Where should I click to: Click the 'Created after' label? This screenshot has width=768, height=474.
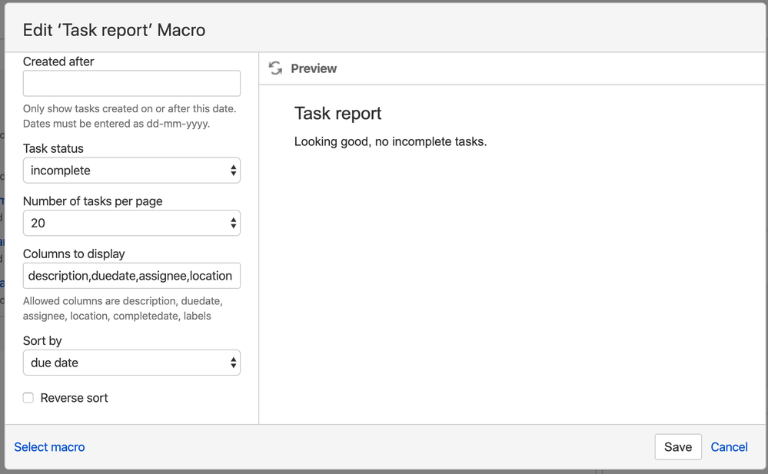[58, 61]
